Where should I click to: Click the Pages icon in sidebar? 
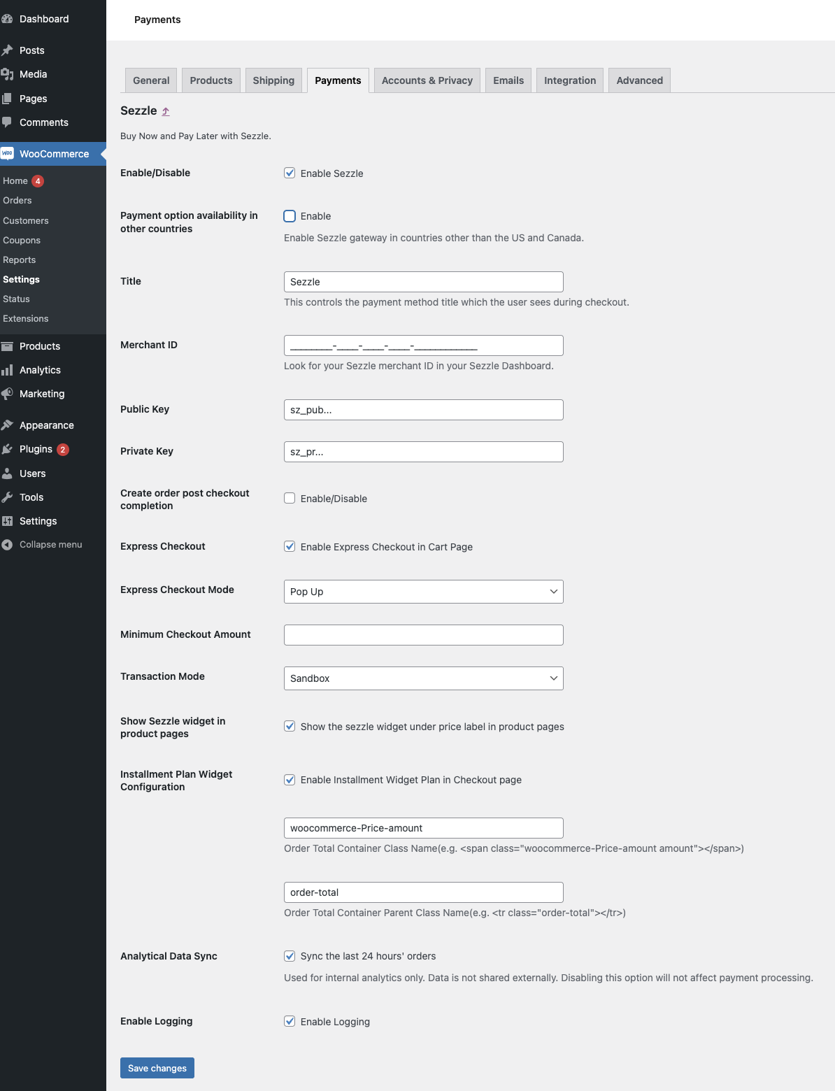click(x=7, y=99)
